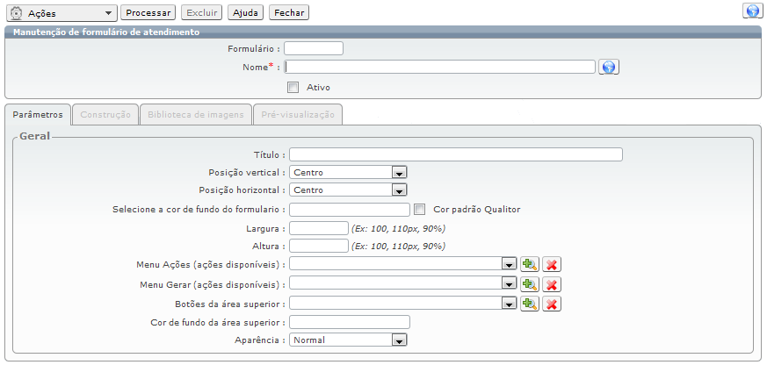This screenshot has height=365, width=767.
Task: Click red delete icon for Botões da área superior
Action: tap(552, 304)
